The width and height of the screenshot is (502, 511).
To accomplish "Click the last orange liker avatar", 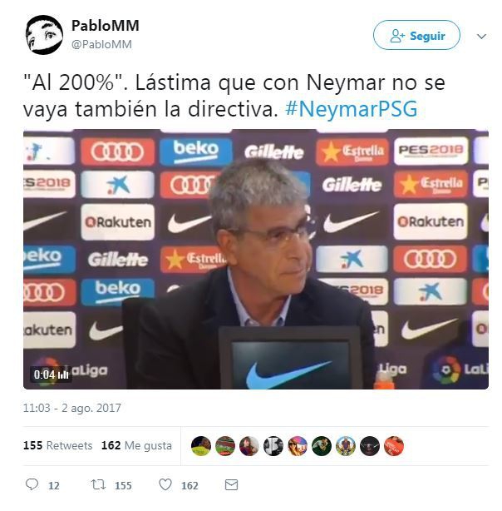I will [394, 446].
